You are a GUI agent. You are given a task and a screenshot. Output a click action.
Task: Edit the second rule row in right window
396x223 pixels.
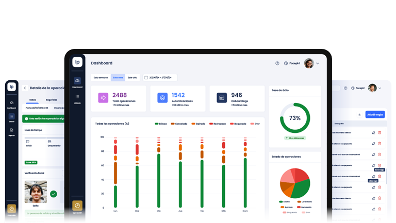[x=373, y=144]
